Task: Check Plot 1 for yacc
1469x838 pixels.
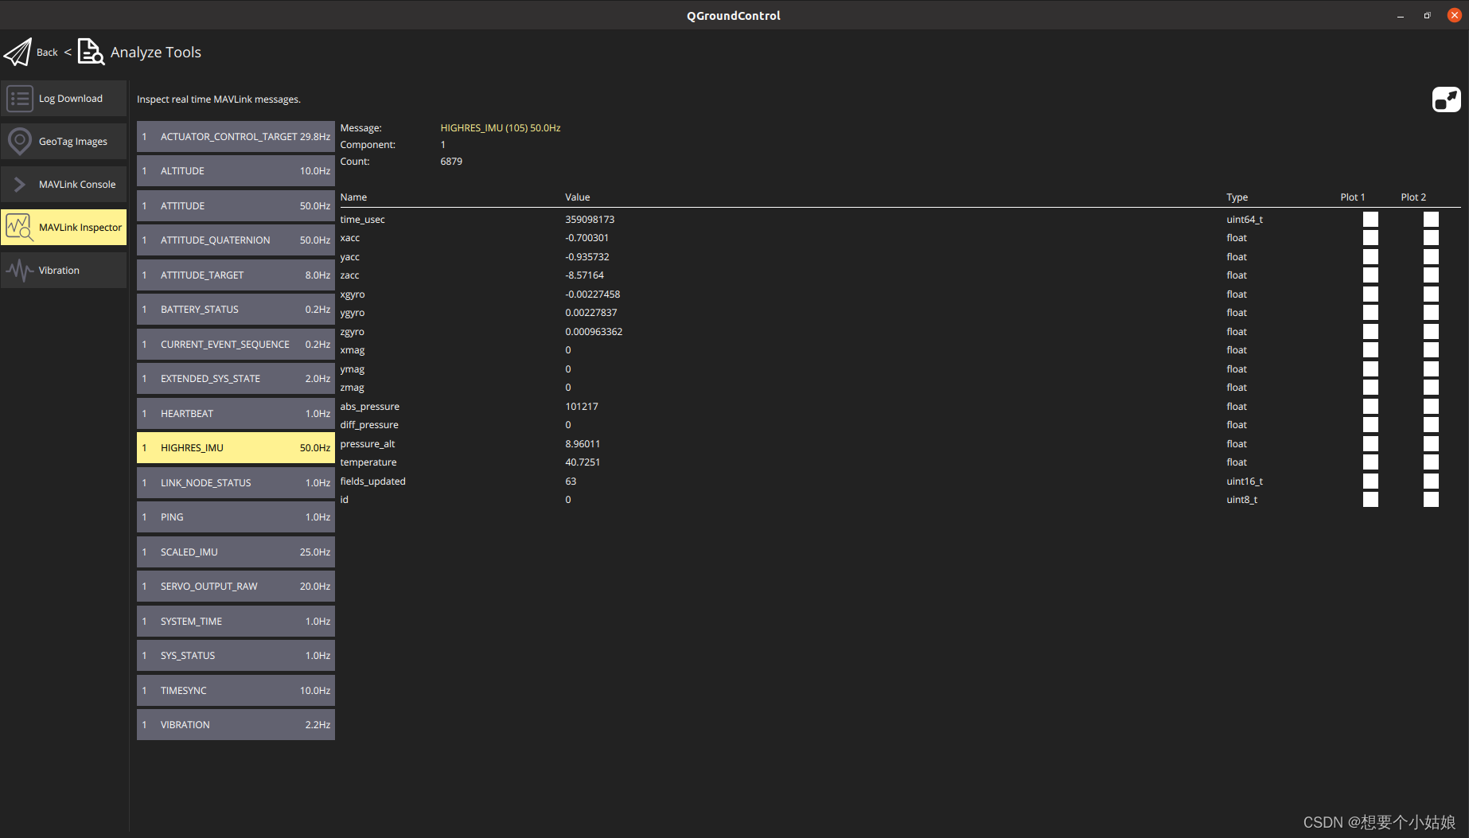Action: pos(1370,256)
